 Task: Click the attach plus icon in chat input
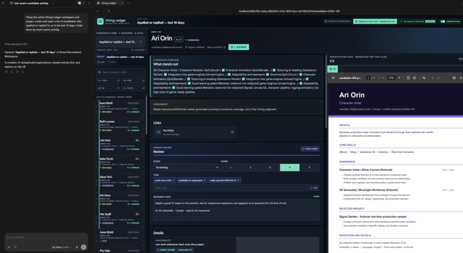point(9,247)
